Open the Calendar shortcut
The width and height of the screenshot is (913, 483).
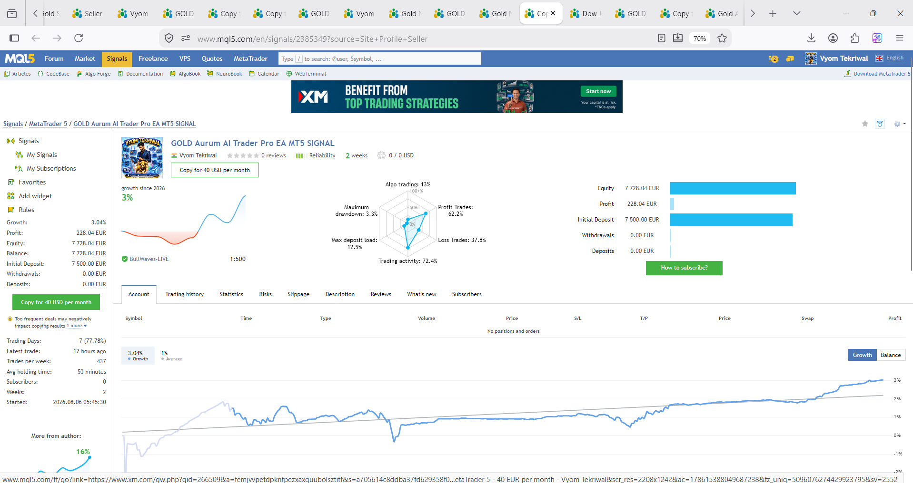[x=264, y=74]
